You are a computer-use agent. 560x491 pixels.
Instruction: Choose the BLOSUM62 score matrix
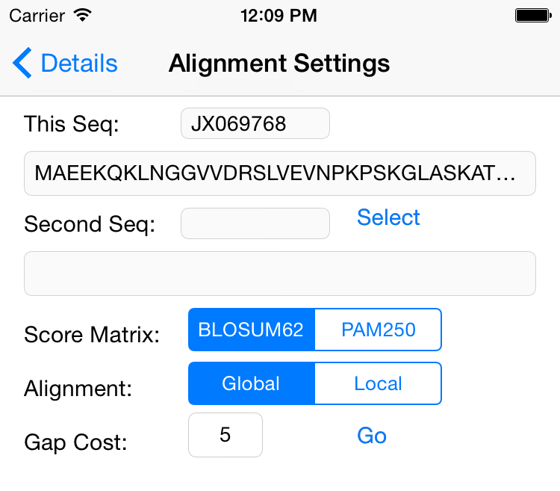pos(252,330)
